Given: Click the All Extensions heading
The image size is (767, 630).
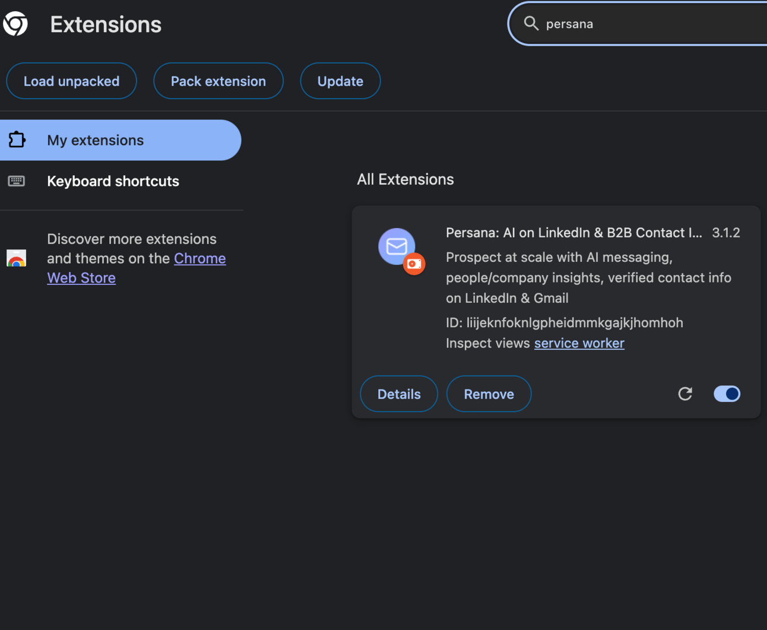Looking at the screenshot, I should (x=405, y=179).
